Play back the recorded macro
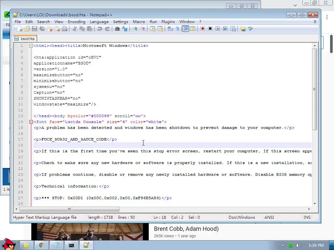 [218, 29]
